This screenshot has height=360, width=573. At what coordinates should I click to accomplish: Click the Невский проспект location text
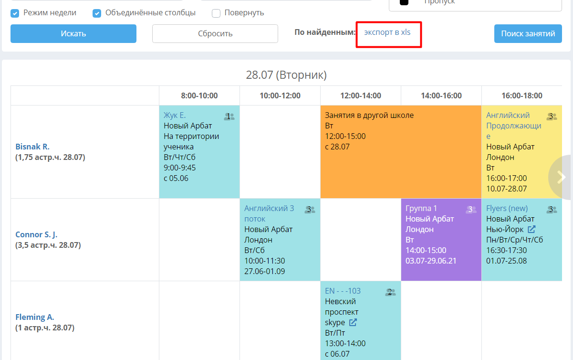click(342, 307)
